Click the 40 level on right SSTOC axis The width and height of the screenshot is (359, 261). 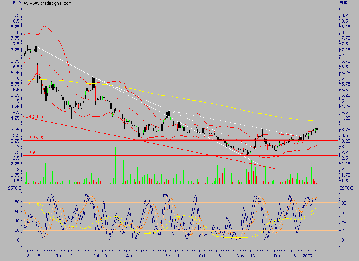tap(344, 221)
